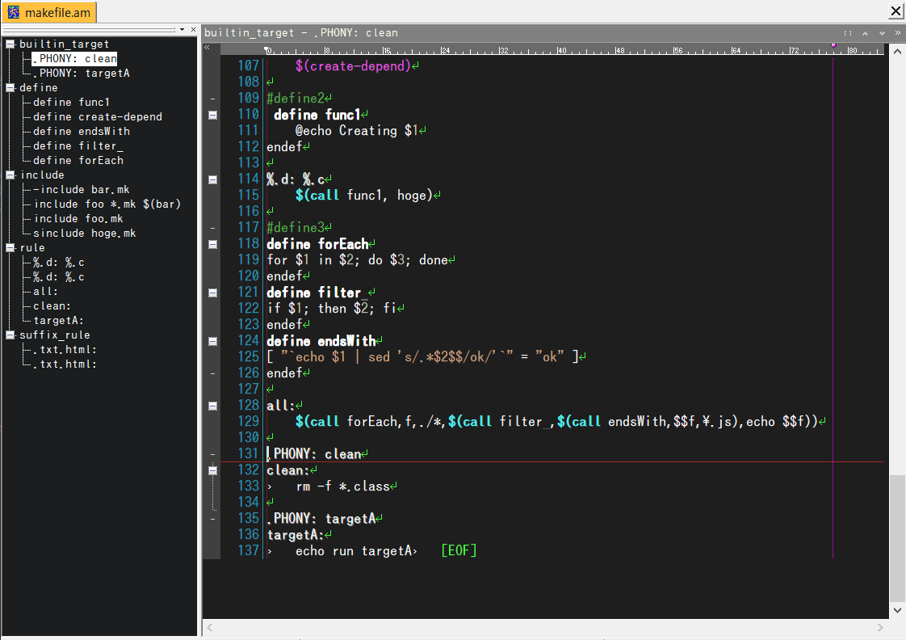Click '@echo Creating $1' on line 111
This screenshot has height=640, width=906.
[x=357, y=131]
